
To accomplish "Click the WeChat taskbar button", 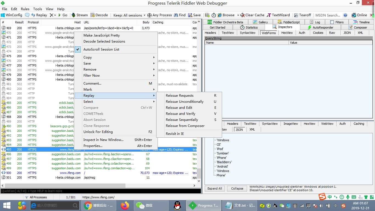I will (151, 206).
